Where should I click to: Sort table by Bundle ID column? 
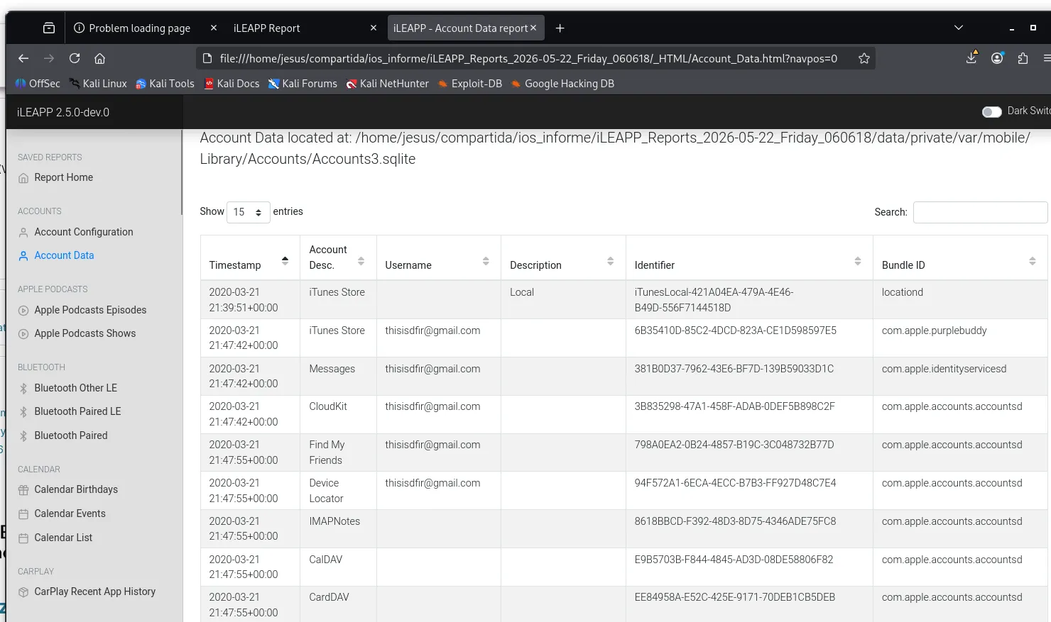click(1033, 261)
